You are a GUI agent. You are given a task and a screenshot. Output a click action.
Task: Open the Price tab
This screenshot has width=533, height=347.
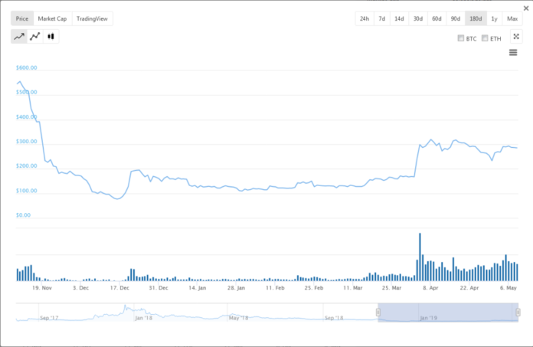pyautogui.click(x=22, y=18)
